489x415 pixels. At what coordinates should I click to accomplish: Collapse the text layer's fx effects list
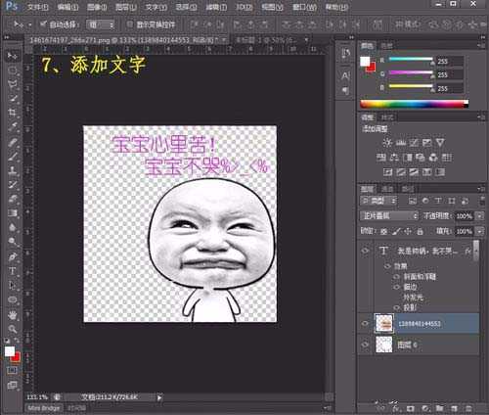point(476,251)
